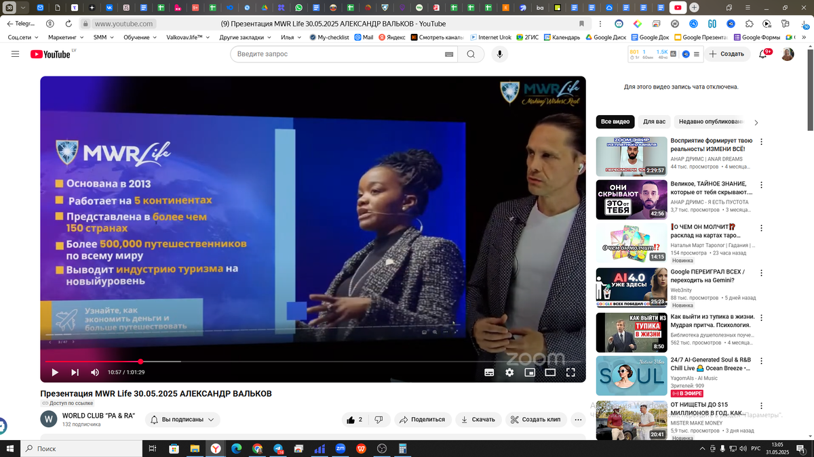Play the video
Viewport: 814px width, 457px height.
click(55, 372)
